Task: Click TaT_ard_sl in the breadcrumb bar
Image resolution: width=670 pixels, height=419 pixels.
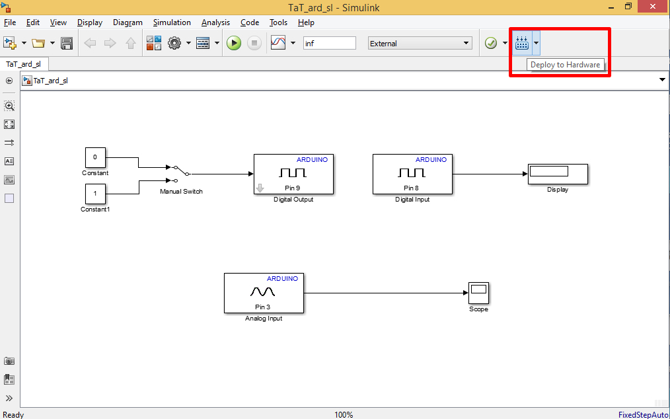Action: pyautogui.click(x=50, y=81)
